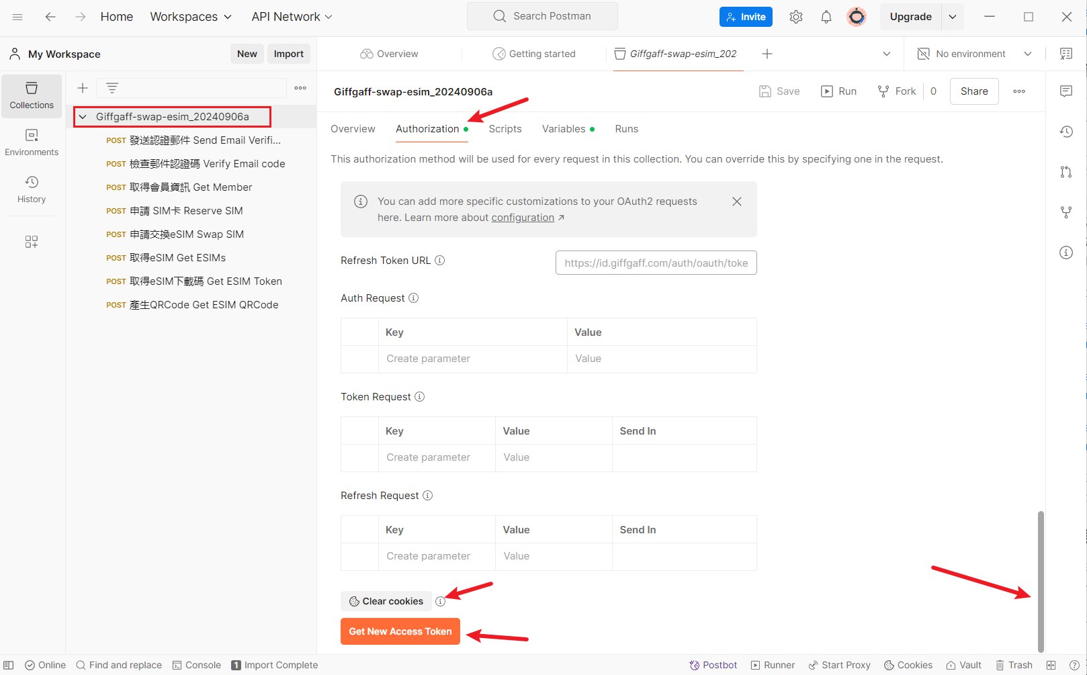Viewport: 1087px width, 675px height.
Task: Open the configuration documentation link
Action: coord(523,218)
